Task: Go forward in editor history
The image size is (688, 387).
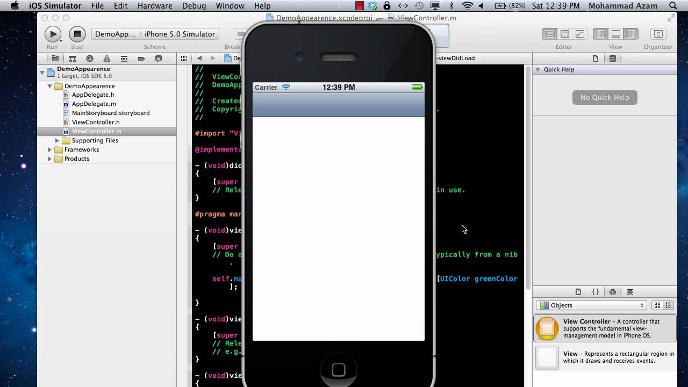Action: [x=213, y=58]
